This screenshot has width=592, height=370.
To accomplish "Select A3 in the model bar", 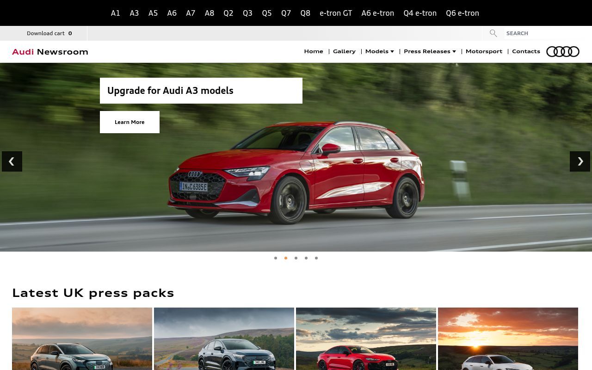I will coord(134,13).
